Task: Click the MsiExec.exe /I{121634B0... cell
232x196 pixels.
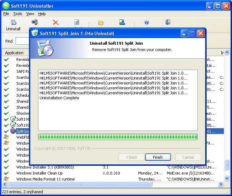Action: click(x=191, y=173)
